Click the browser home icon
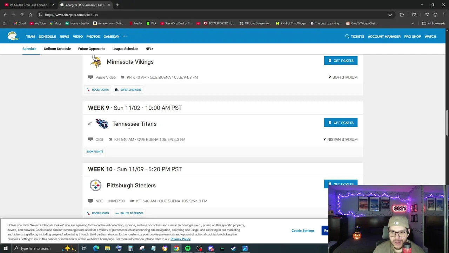This screenshot has height=253, width=449. click(x=30, y=15)
